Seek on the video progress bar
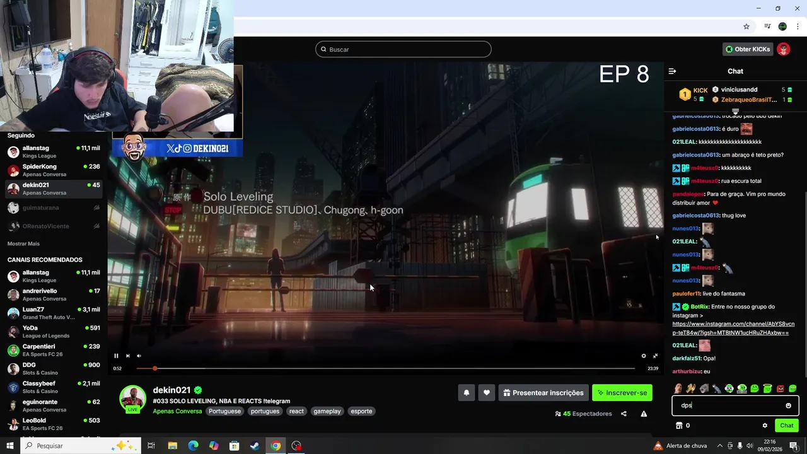The height and width of the screenshot is (454, 807). pyautogui.click(x=385, y=368)
